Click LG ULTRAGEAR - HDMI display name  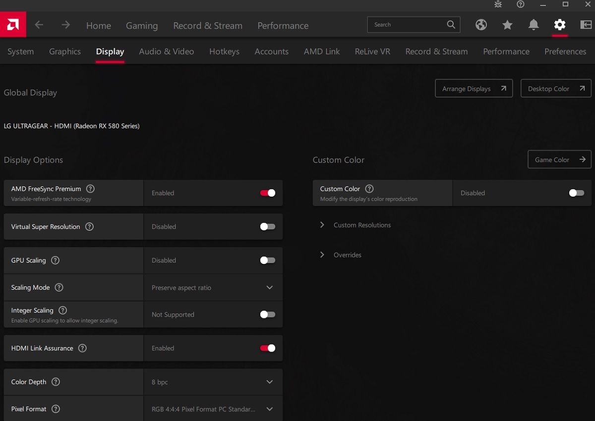coord(71,126)
